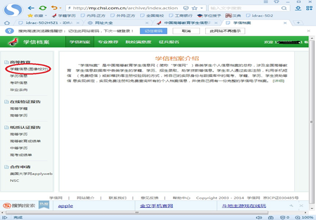The width and height of the screenshot is (316, 220).
Task: Open 高考成绩单 in sidebar
Action: point(21,155)
